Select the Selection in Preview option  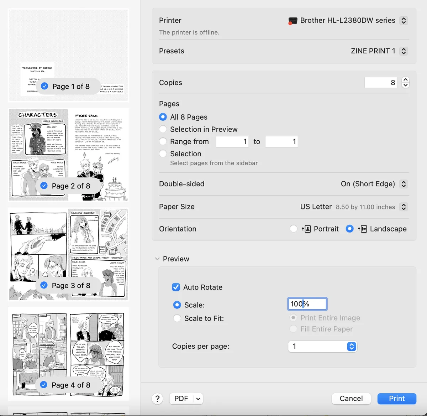click(163, 129)
